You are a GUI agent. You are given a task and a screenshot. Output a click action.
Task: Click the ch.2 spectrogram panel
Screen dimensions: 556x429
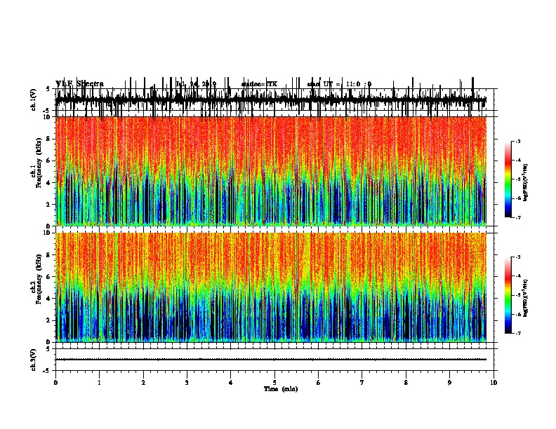tap(271, 287)
